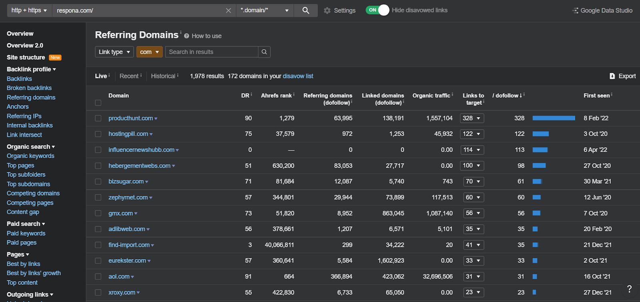Open Overview 2.0 in the sidebar
Screen dimensions: 640x302
[x=25, y=46]
